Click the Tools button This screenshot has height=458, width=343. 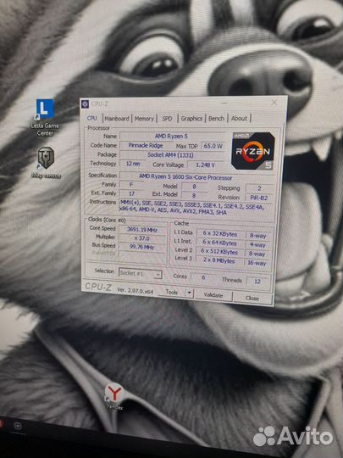171,292
